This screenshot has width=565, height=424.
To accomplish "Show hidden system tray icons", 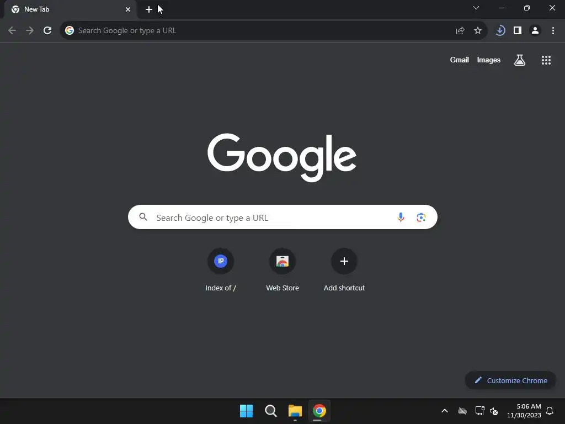I will [445, 411].
